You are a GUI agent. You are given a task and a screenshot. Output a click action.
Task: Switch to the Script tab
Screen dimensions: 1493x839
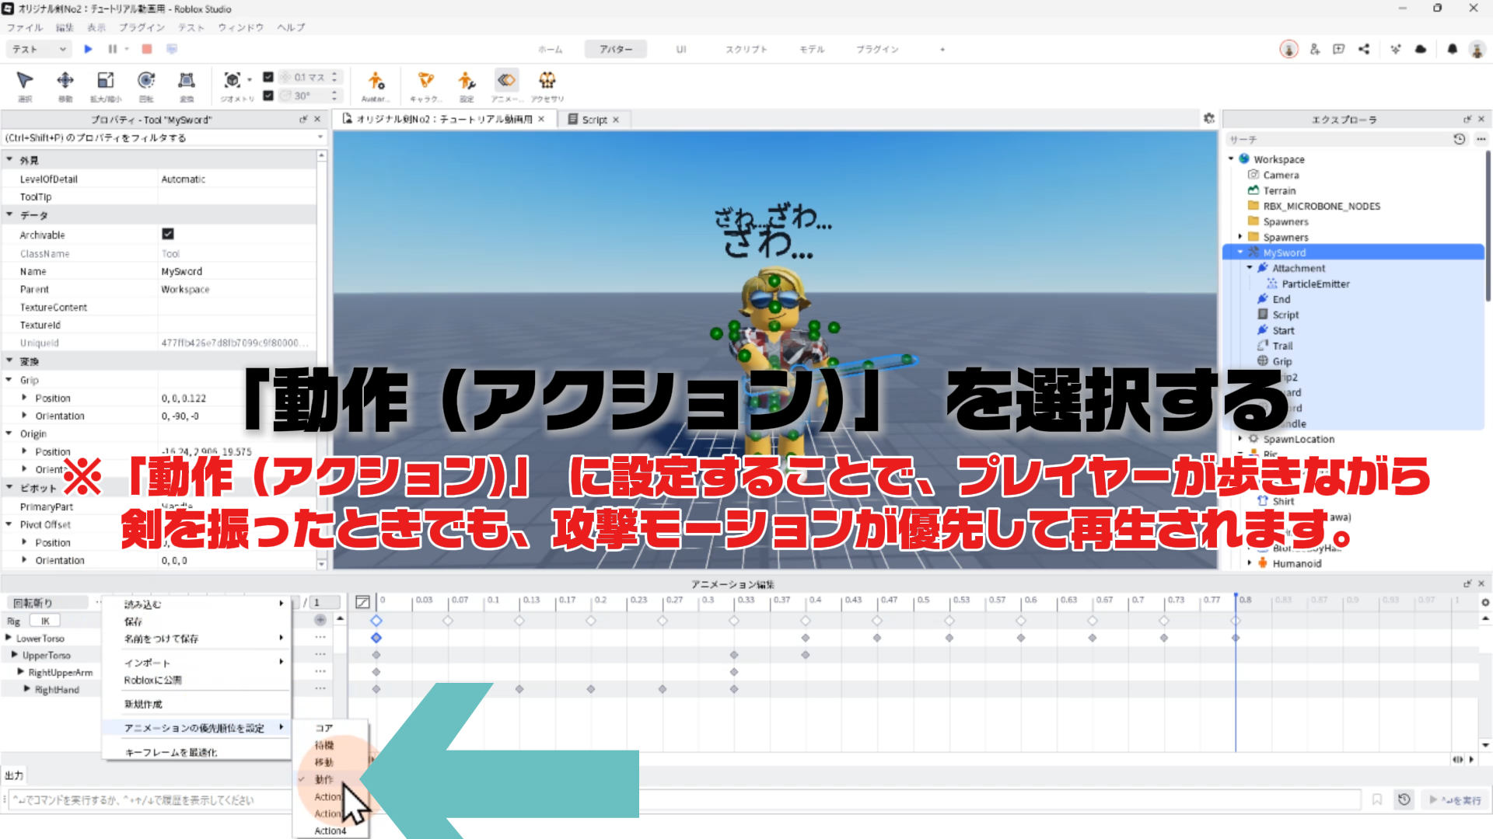point(594,120)
